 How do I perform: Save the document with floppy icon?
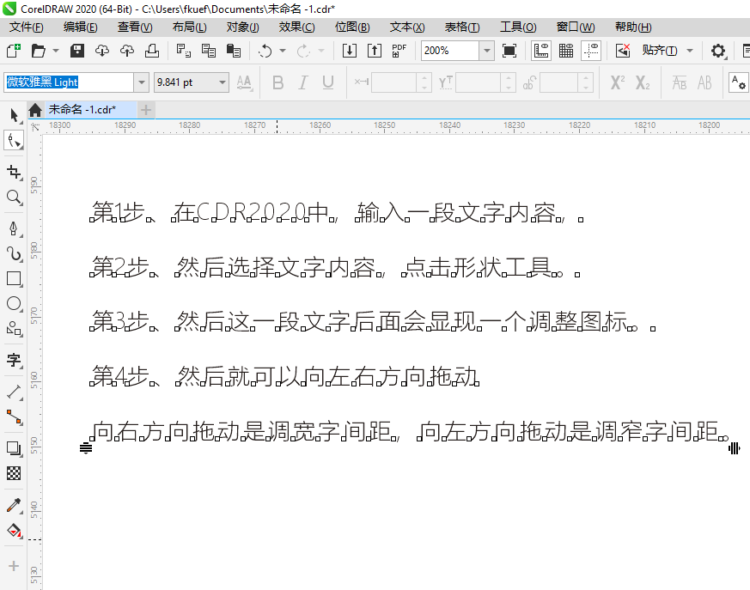coord(77,50)
